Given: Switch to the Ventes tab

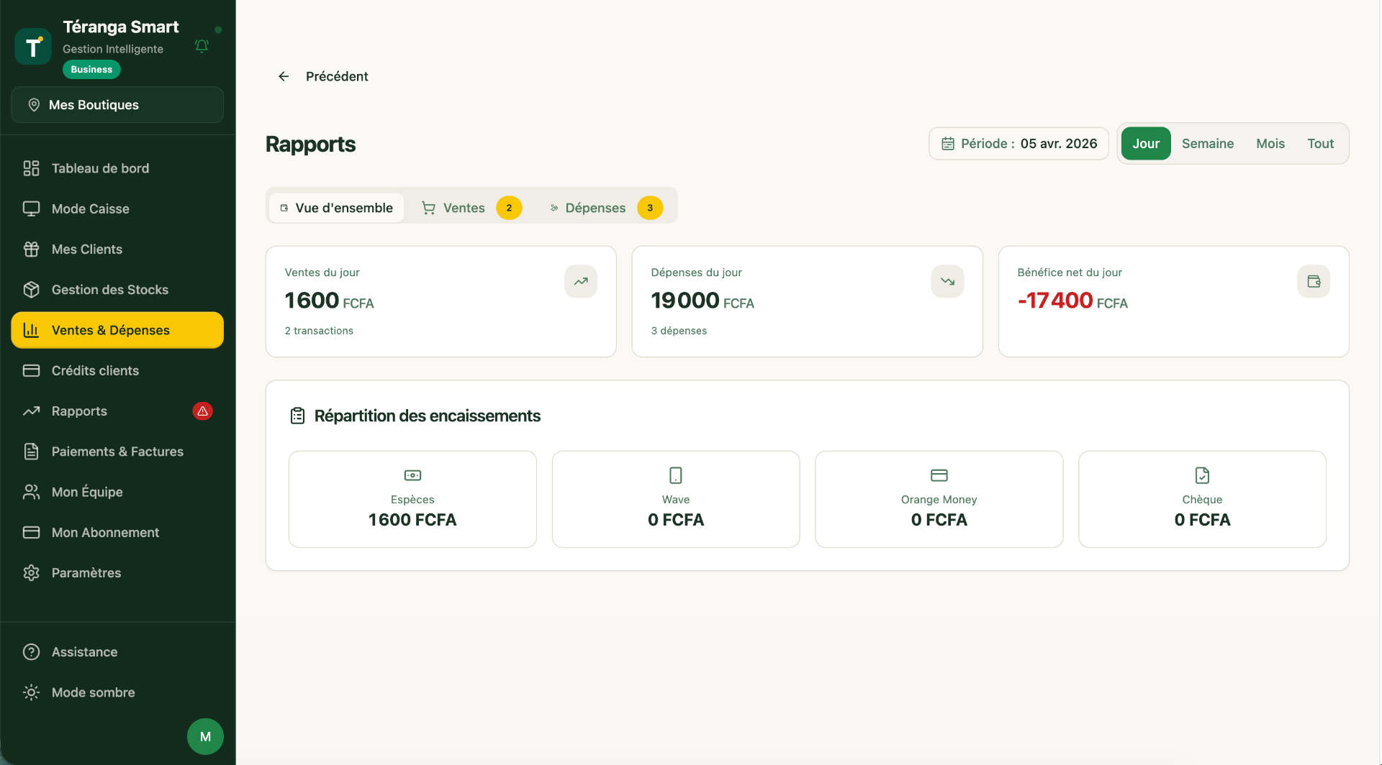Looking at the screenshot, I should [x=471, y=208].
